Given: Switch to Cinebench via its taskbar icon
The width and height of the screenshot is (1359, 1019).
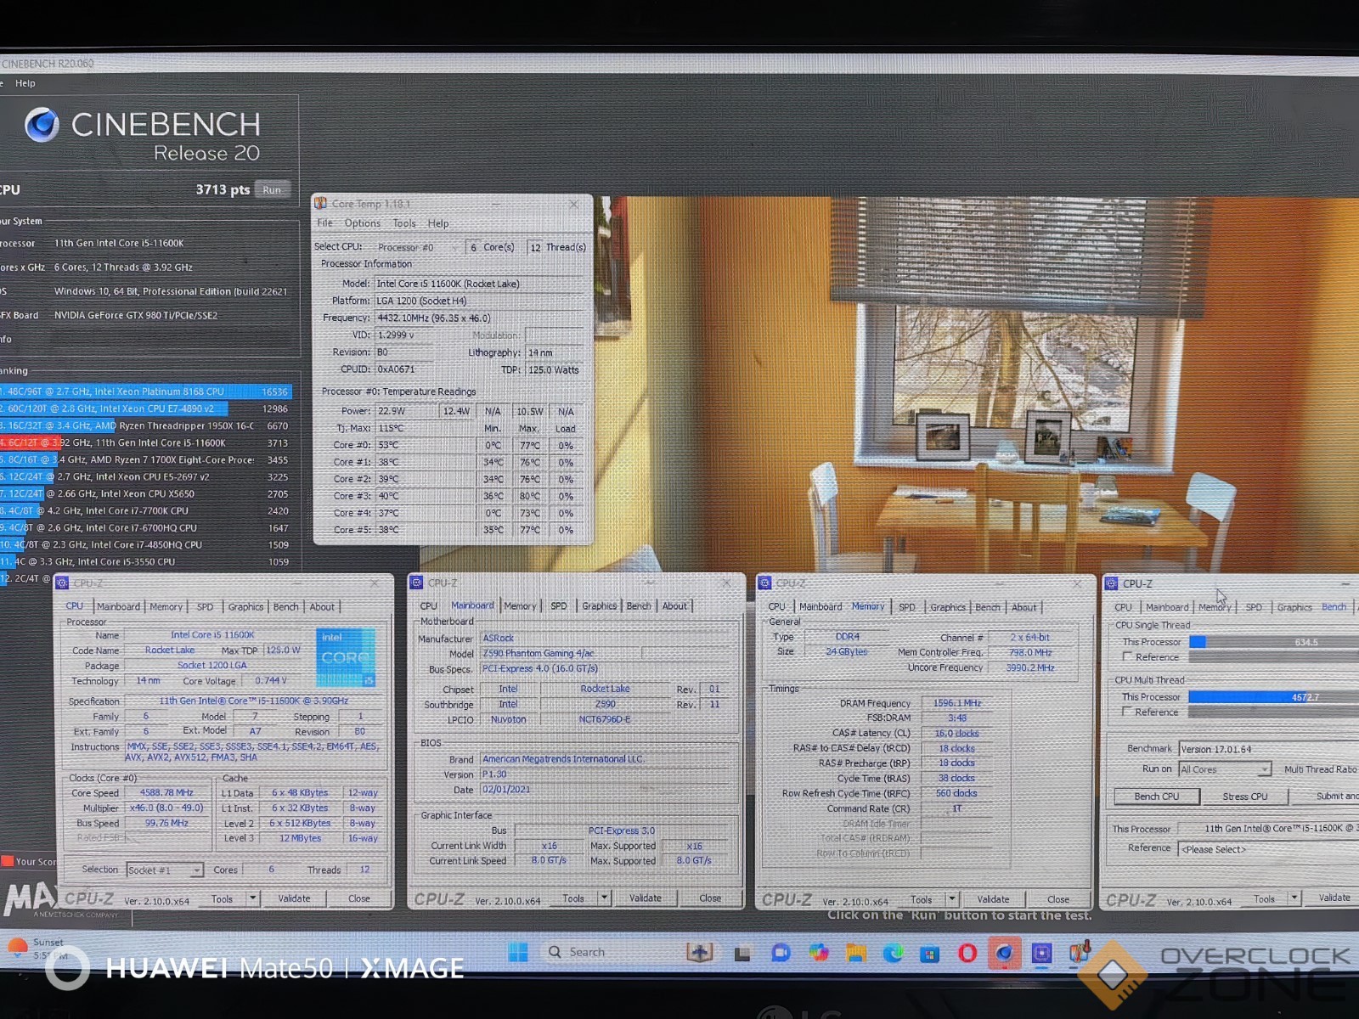Looking at the screenshot, I should [1004, 953].
